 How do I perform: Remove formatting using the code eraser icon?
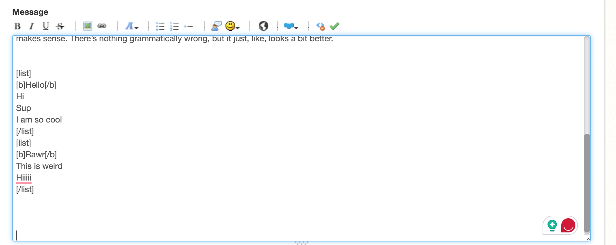pos(320,26)
